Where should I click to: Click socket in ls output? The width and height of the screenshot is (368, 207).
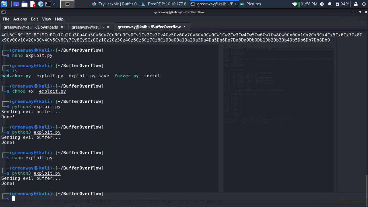point(152,76)
